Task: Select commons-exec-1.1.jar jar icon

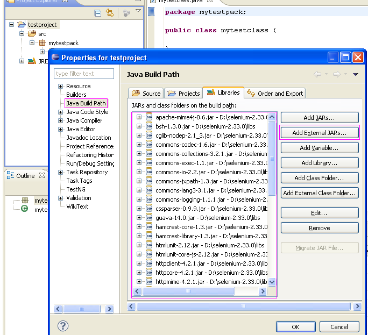Action: [149, 163]
